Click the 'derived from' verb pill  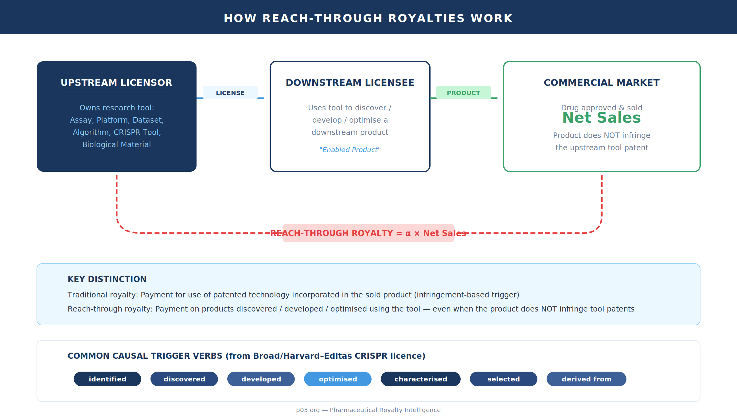tap(587, 379)
